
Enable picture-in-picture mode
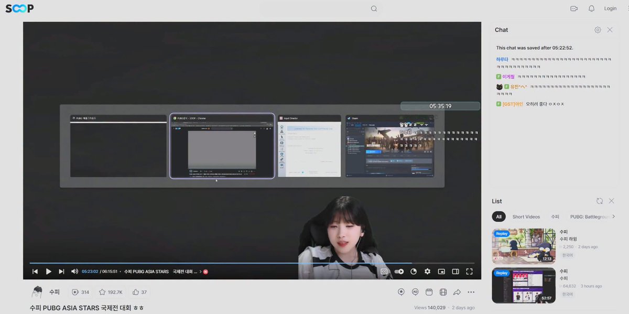coord(441,272)
